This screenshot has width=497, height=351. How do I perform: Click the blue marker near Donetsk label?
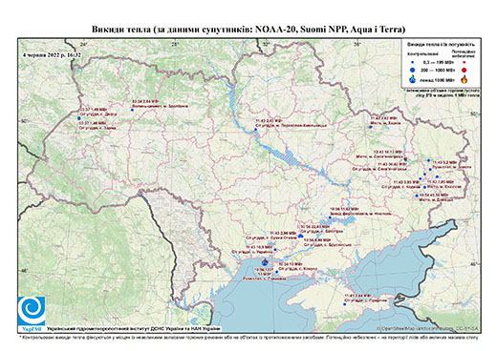coord(417,196)
